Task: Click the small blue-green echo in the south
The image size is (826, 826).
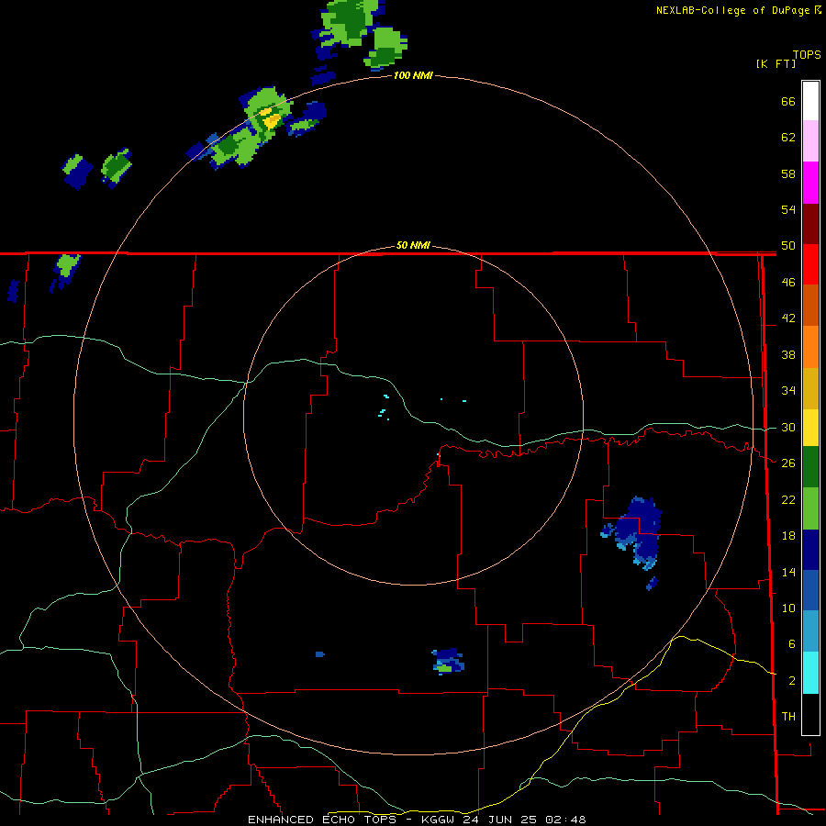Action: pyautogui.click(x=448, y=662)
